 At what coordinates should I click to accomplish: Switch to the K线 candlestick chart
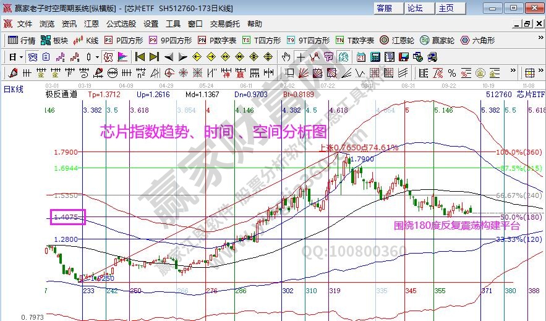pyautogui.click(x=86, y=40)
